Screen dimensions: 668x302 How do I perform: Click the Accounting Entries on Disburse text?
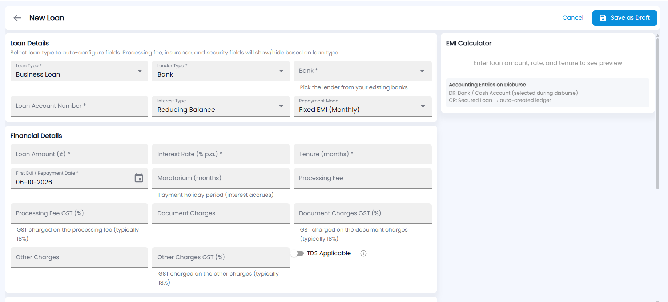coord(487,85)
